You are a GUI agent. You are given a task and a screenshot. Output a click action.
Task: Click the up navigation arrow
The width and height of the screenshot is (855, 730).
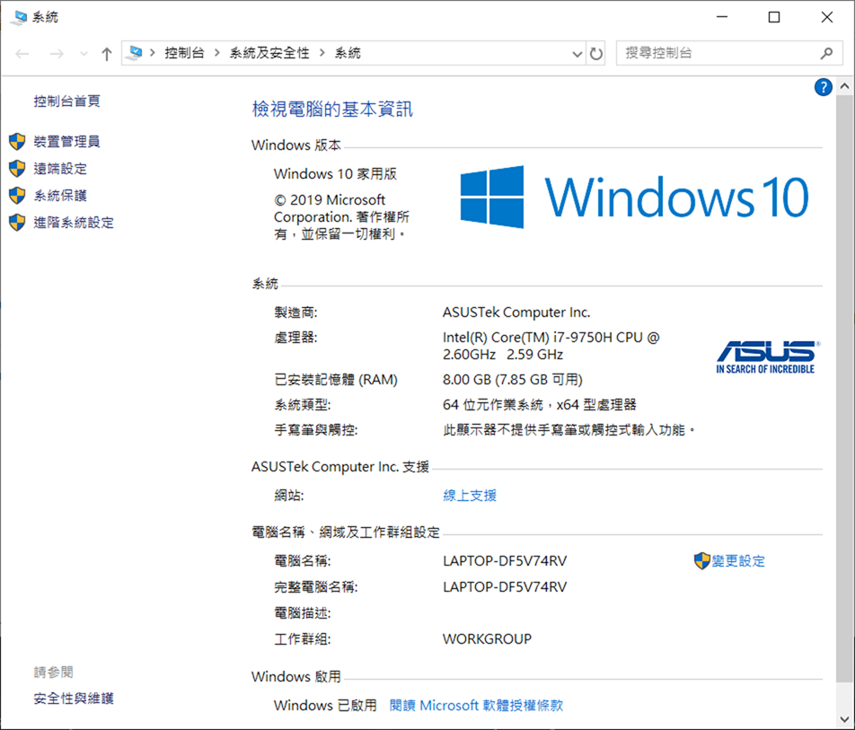pos(106,53)
